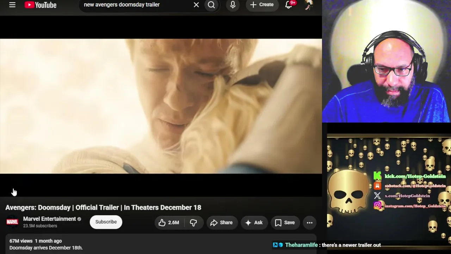Click the substack.com/@HotepGoldstein text
The image size is (451, 254).
click(415, 186)
